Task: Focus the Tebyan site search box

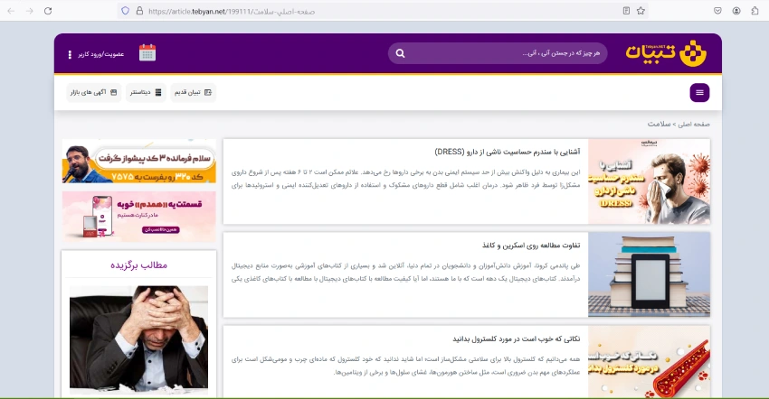Action: point(498,53)
